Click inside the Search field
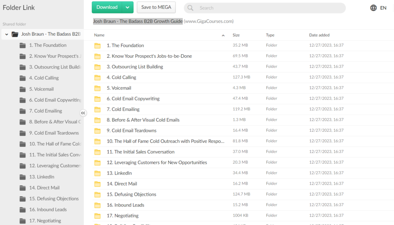Image resolution: width=394 pixels, height=225 pixels. tap(231, 8)
